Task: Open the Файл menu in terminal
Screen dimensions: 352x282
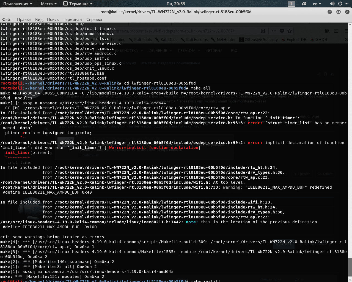Action: (7, 20)
